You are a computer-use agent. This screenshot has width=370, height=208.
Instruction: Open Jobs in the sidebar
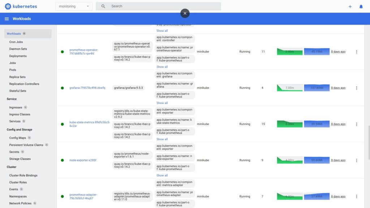[x=13, y=63]
